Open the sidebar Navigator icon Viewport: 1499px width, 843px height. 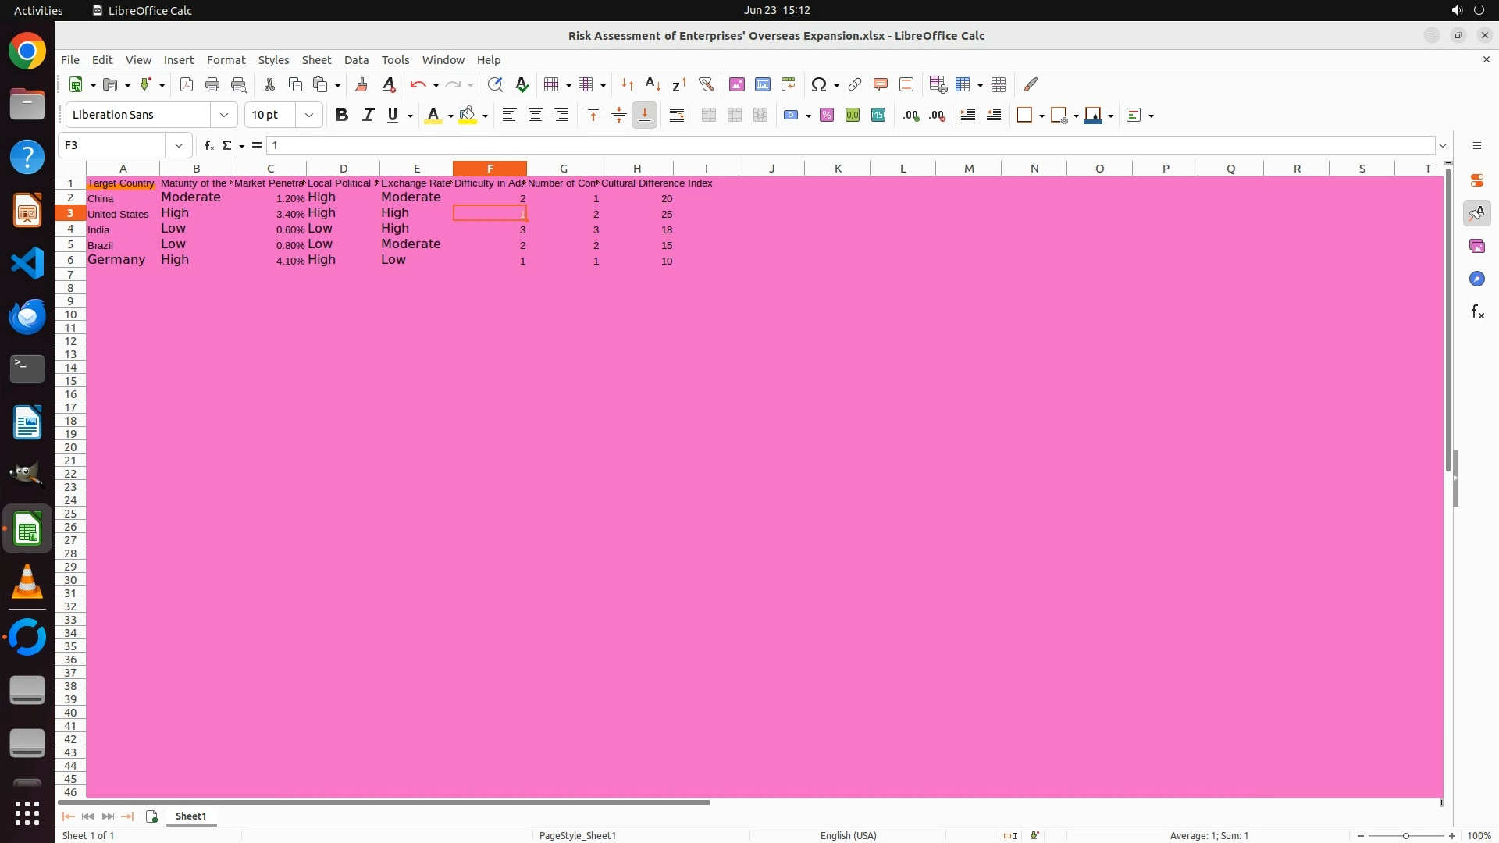1476,279
